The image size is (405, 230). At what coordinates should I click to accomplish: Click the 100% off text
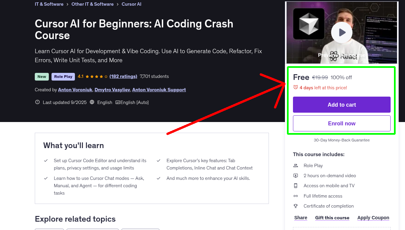pos(341,78)
